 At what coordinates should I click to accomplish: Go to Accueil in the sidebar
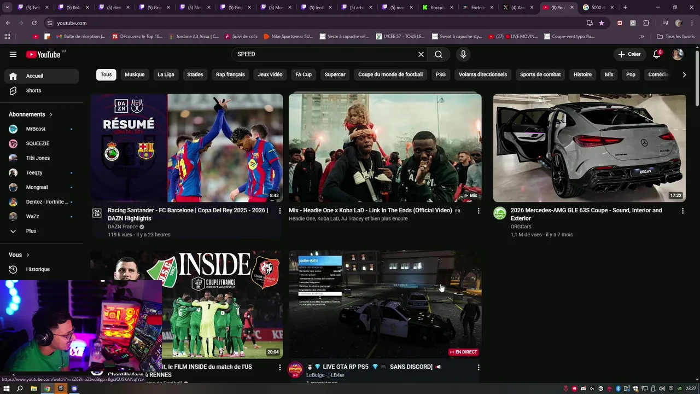[x=42, y=76]
